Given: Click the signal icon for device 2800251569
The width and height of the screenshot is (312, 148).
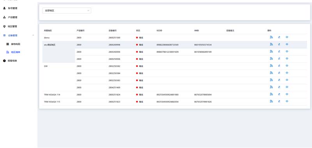Looking at the screenshot, I should [271, 37].
